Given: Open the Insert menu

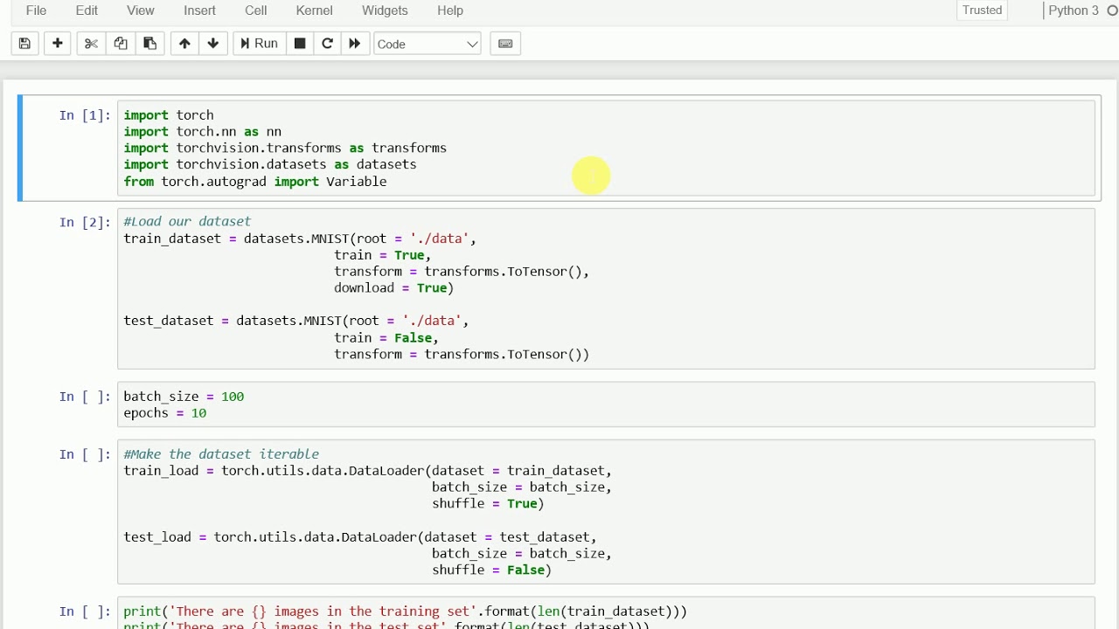Looking at the screenshot, I should coord(200,10).
